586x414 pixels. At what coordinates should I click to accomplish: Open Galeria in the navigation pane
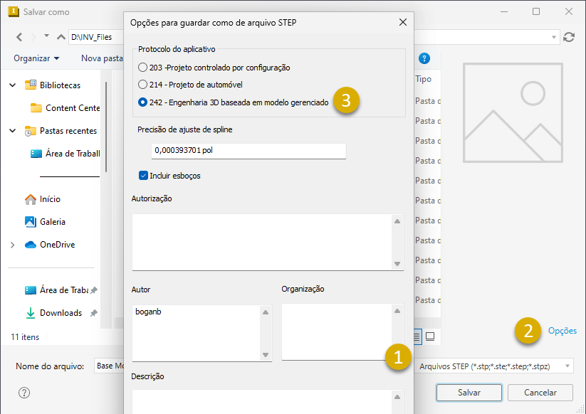[x=45, y=222]
